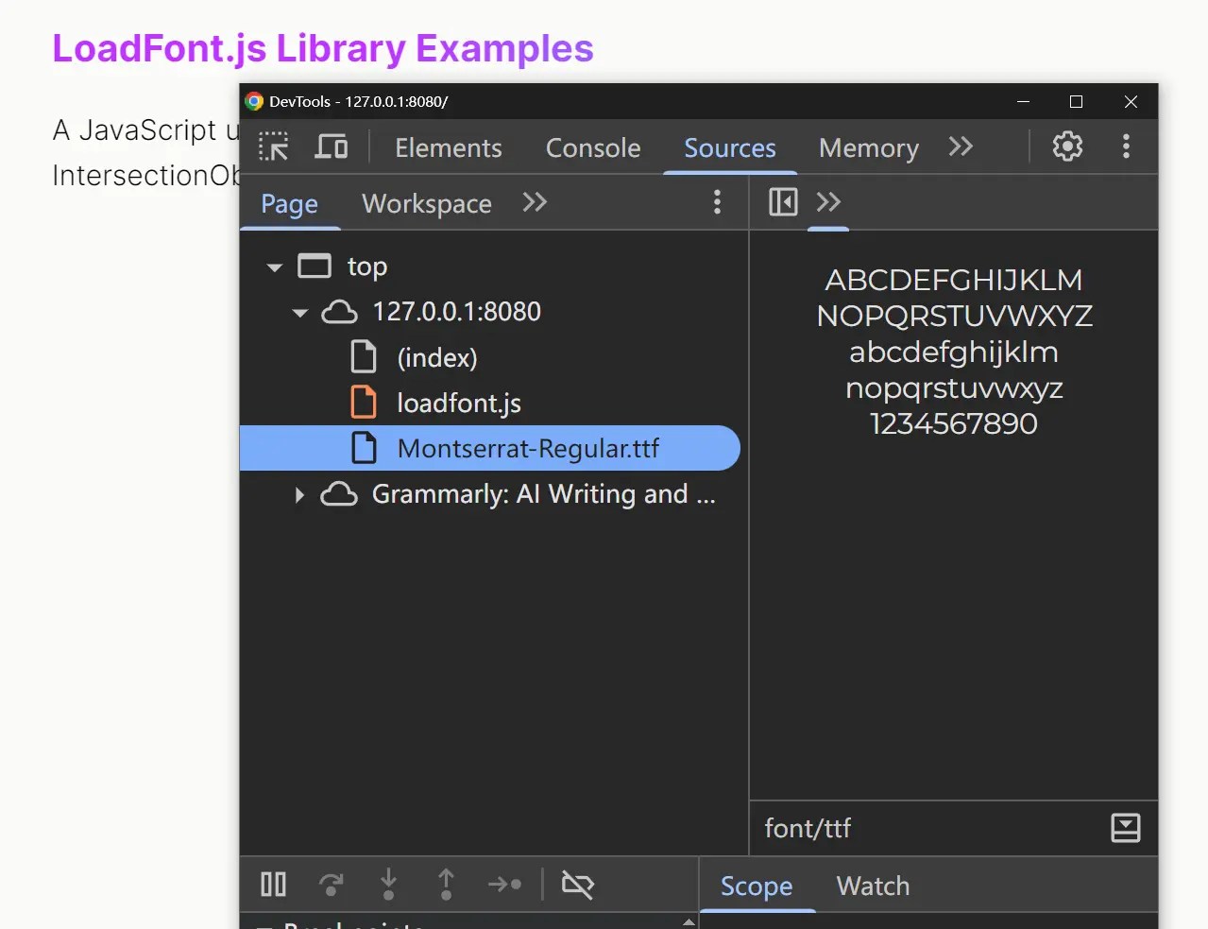Deactivate all breakpoints
This screenshot has height=929, width=1208.
click(x=577, y=885)
